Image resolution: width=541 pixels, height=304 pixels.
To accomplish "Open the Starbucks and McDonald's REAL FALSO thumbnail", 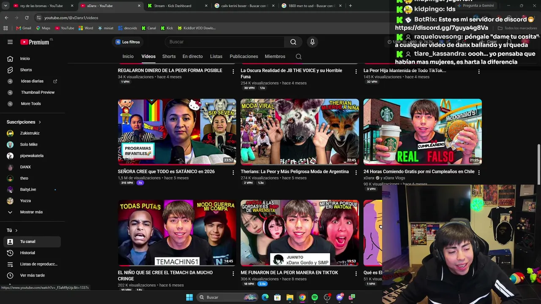I will click(x=423, y=132).
